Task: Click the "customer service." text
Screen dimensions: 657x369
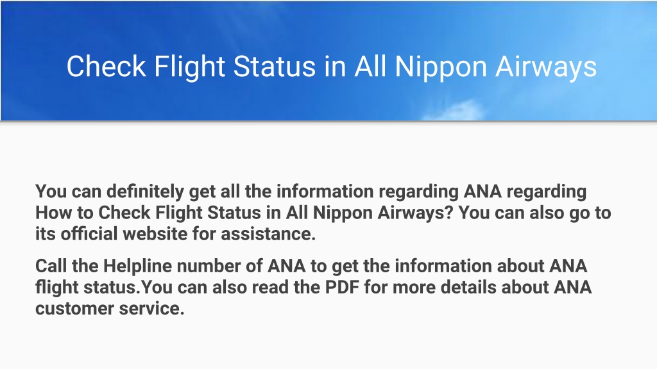Action: (x=110, y=308)
